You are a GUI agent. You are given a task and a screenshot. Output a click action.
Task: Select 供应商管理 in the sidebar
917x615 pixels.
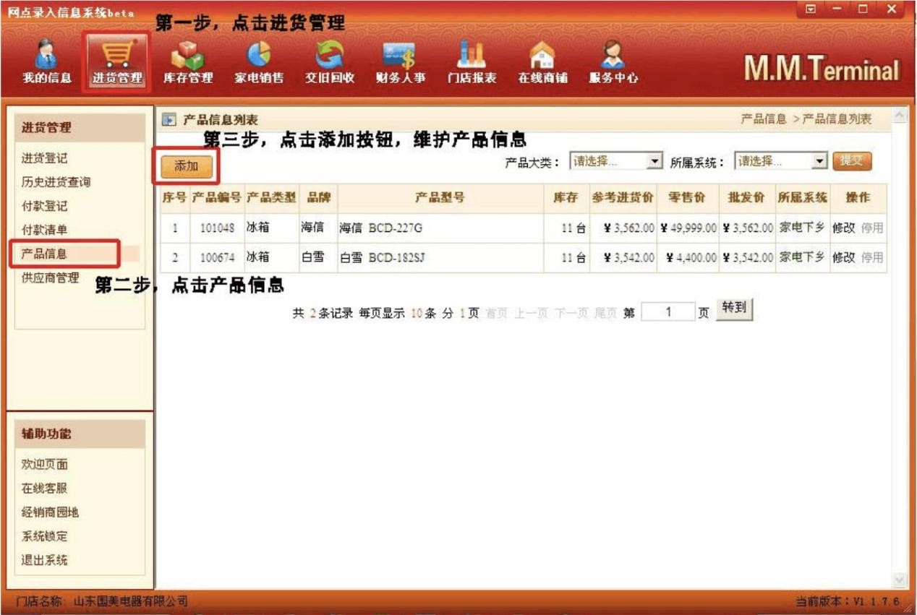(x=50, y=278)
